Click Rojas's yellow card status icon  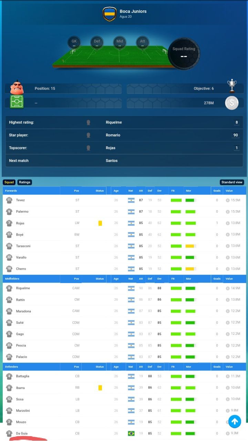click(x=100, y=223)
